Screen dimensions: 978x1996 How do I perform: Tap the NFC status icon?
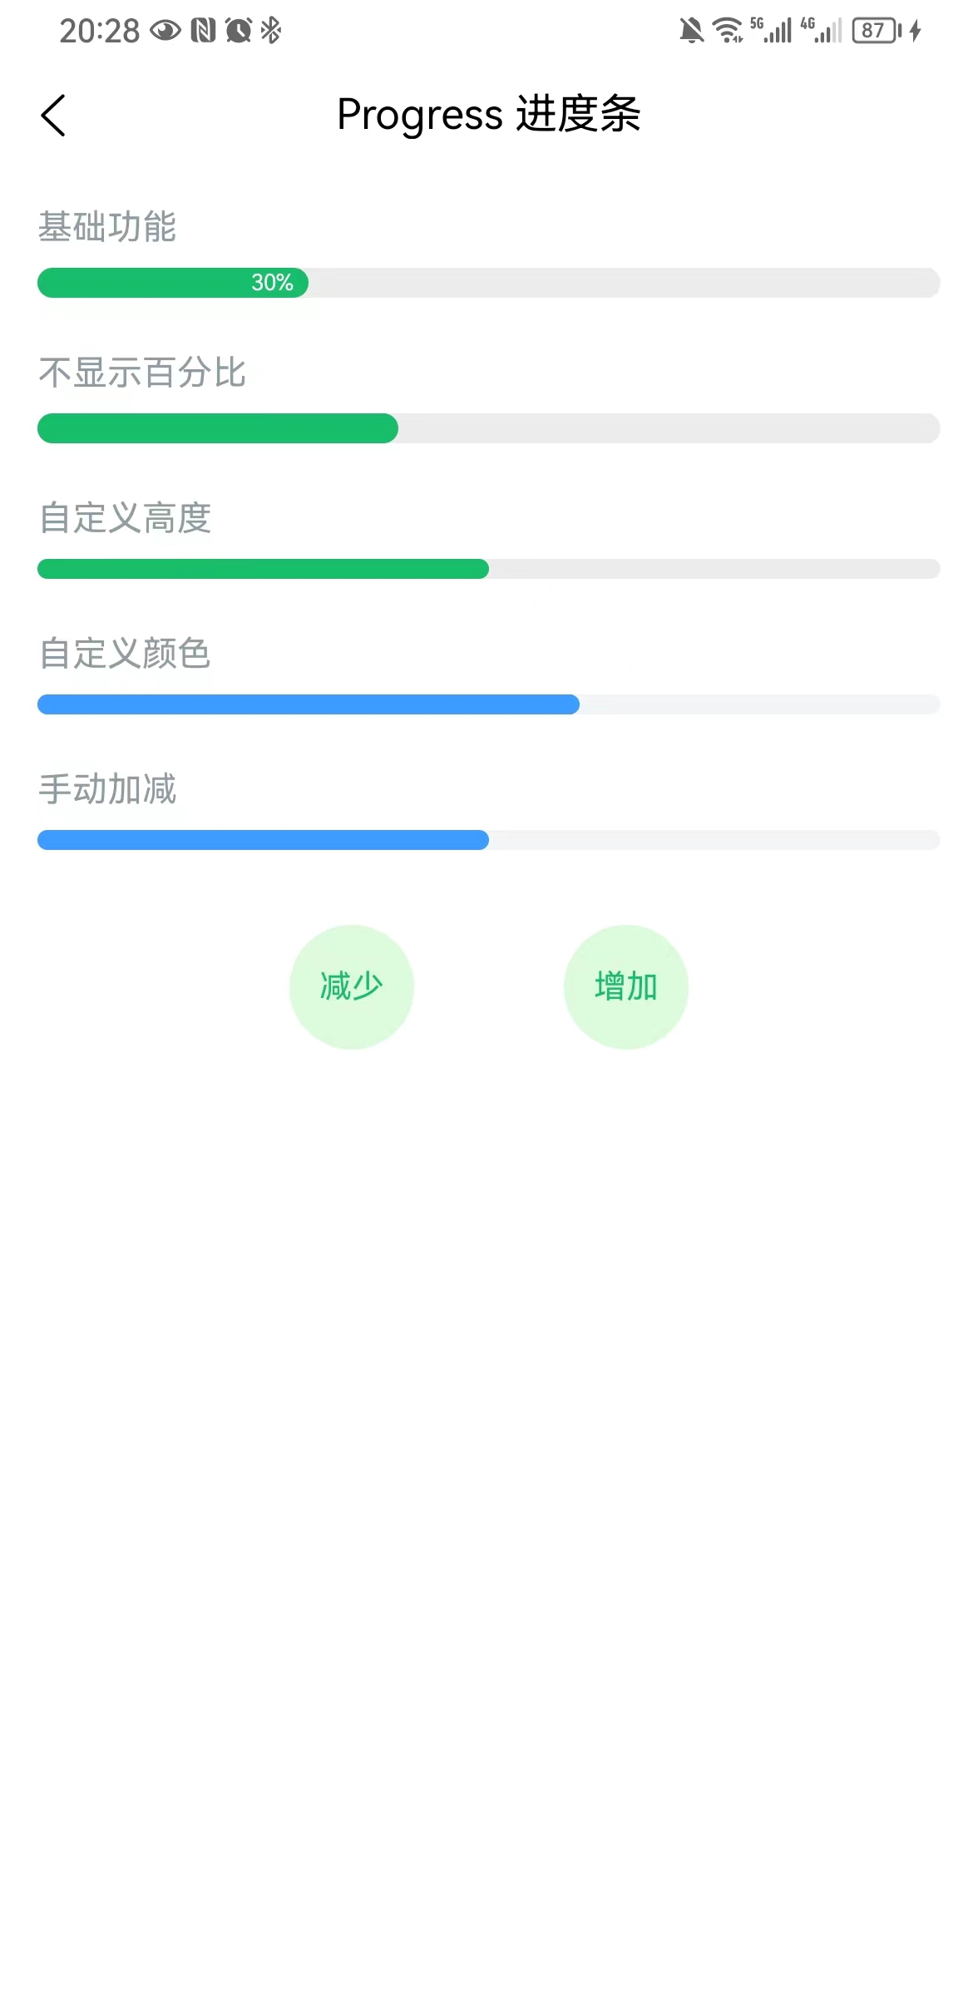pos(203,32)
